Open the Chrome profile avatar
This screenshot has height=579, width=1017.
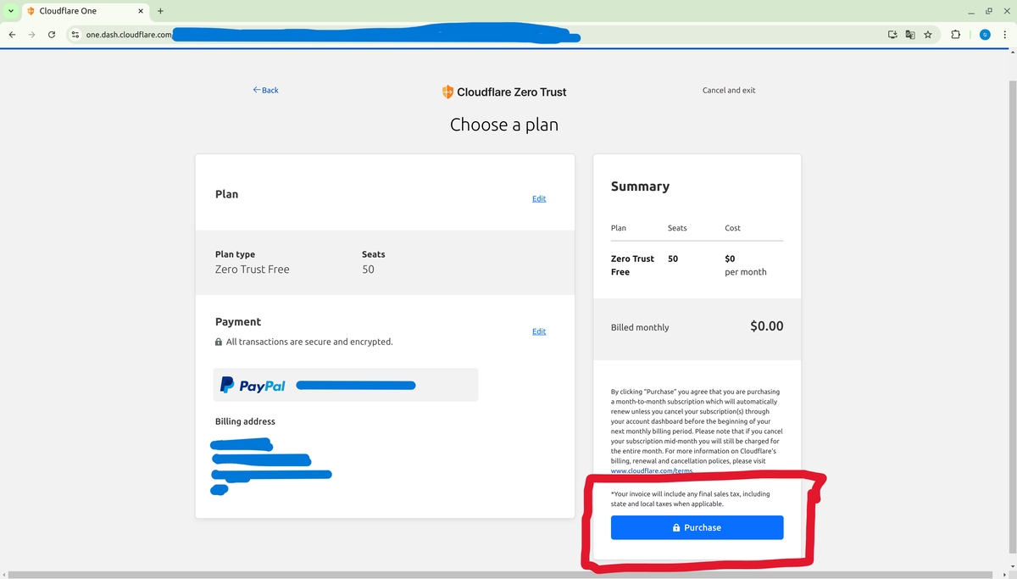click(984, 35)
